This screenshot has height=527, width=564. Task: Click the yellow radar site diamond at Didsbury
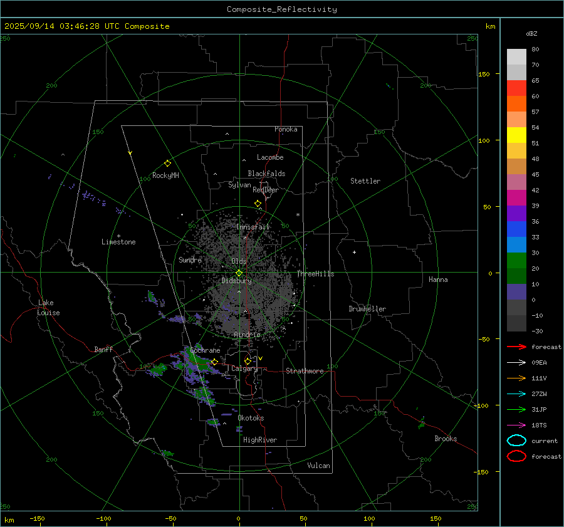point(239,273)
